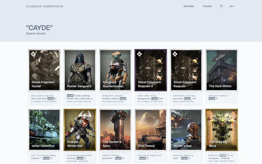Click corner diamond badge on Rasputin 2 card
This screenshot has width=262, height=164.
tap(164, 52)
